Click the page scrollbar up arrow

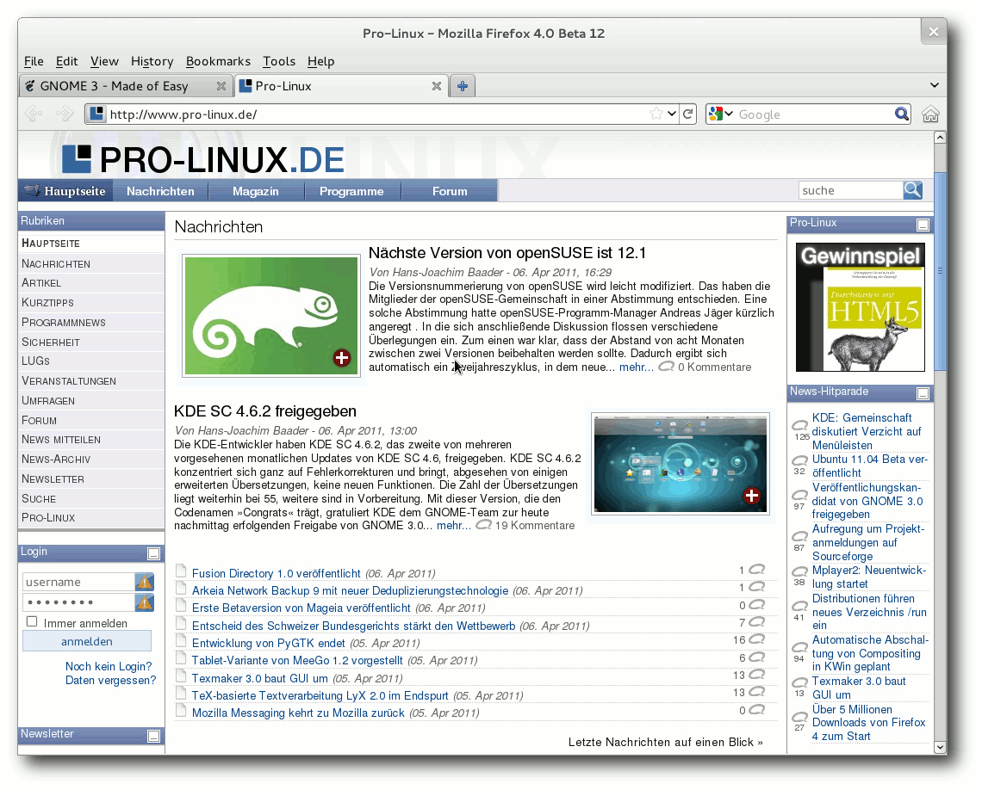940,137
